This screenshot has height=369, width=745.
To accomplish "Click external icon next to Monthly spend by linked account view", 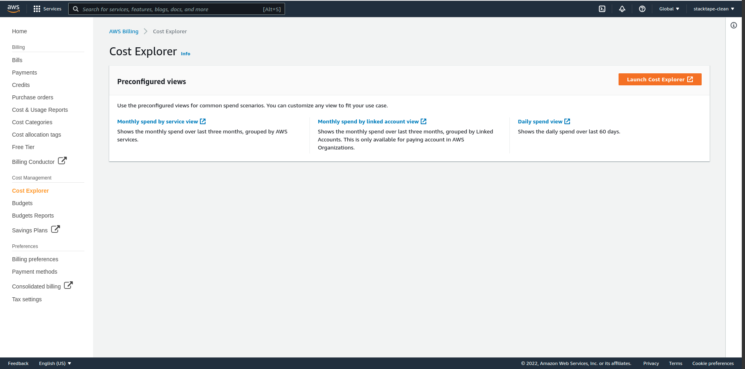I will (423, 121).
